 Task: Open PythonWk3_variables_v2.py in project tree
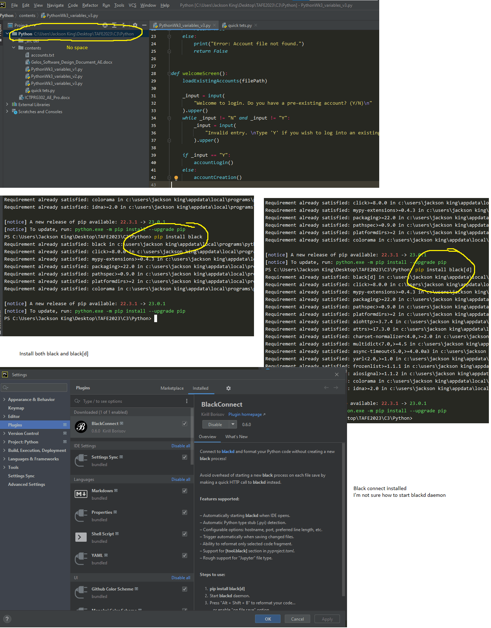57,76
